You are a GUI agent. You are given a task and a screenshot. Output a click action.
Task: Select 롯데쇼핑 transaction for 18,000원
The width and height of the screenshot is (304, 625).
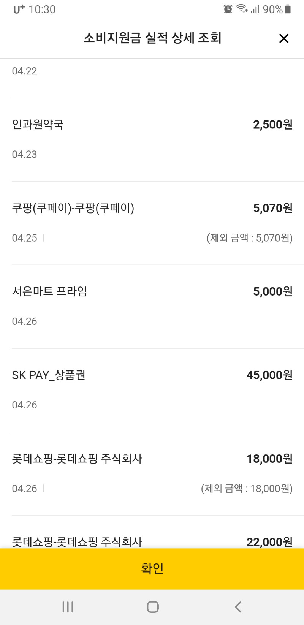point(152,474)
